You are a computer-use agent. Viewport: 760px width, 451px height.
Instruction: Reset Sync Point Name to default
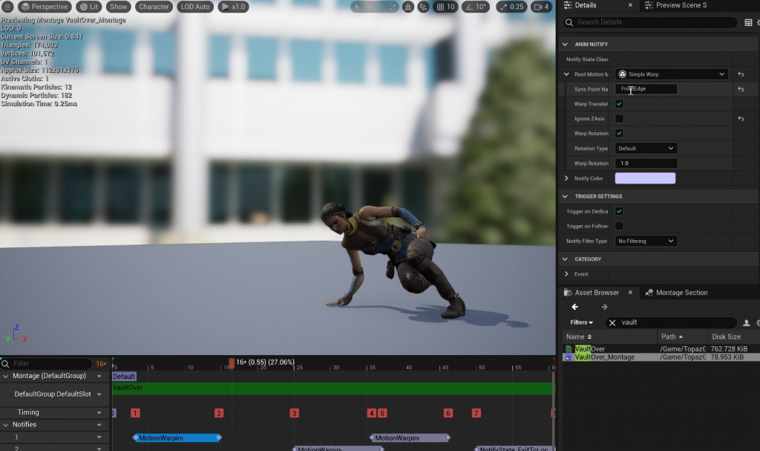(x=741, y=89)
